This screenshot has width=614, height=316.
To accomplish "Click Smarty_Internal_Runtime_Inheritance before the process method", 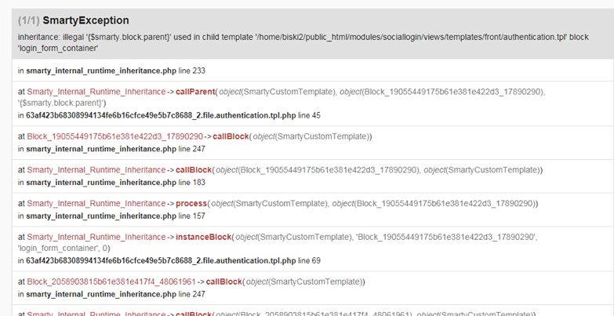I will point(96,204).
